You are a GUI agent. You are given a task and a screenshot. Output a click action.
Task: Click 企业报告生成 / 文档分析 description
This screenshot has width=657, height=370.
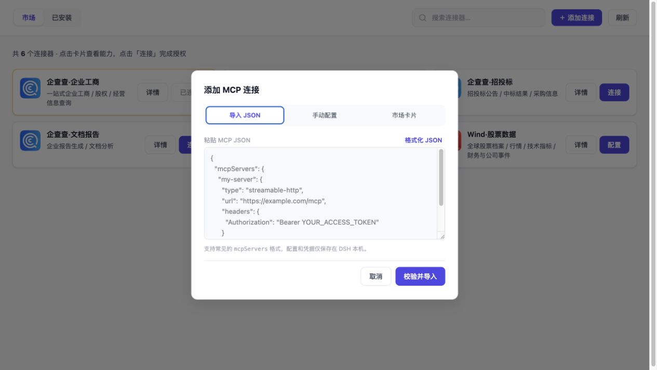pyautogui.click(x=80, y=146)
